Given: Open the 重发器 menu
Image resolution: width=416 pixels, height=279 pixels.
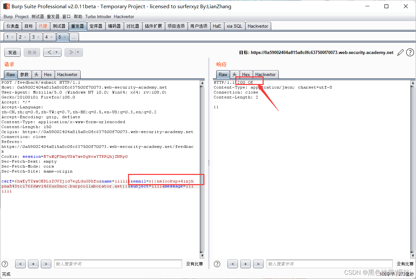Looking at the screenshot, I should pos(53,16).
